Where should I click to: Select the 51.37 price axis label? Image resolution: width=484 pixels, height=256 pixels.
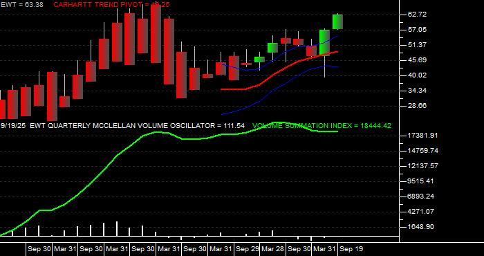click(417, 45)
